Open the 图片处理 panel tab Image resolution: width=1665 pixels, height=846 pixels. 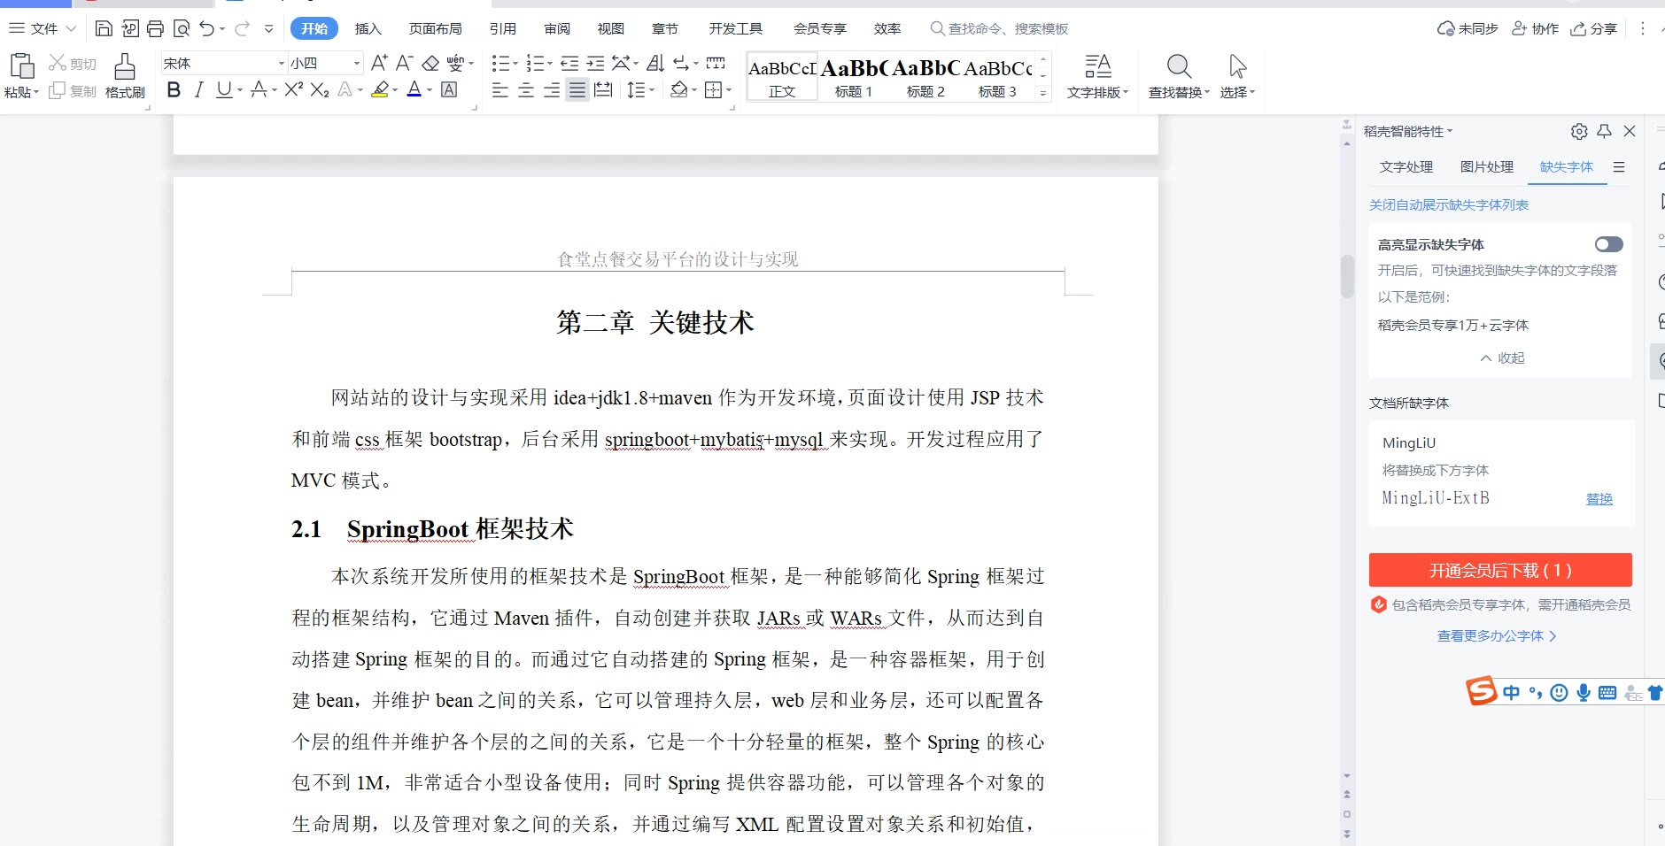point(1487,166)
